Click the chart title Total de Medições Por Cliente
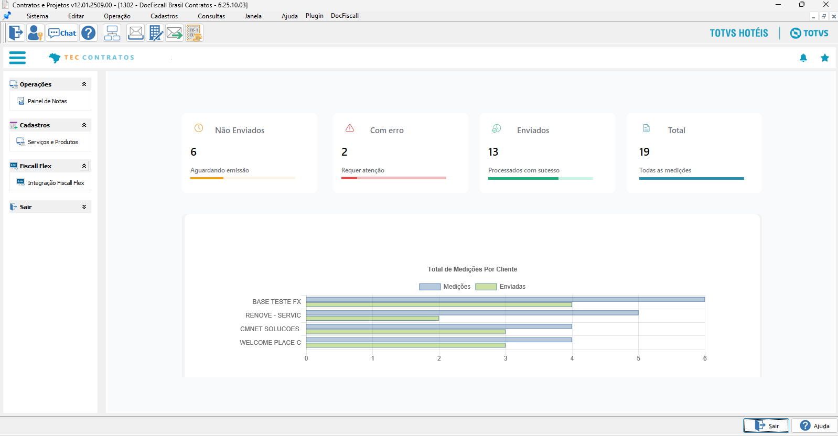Screen dimensions: 838x436 click(472, 269)
